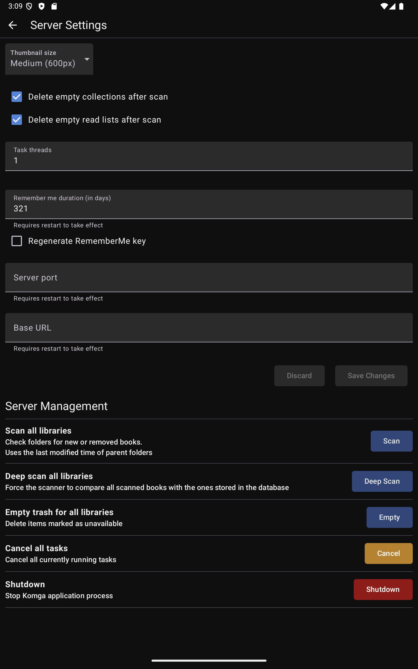Open the Thumbnail size dropdown
The height and width of the screenshot is (669, 418).
(49, 59)
